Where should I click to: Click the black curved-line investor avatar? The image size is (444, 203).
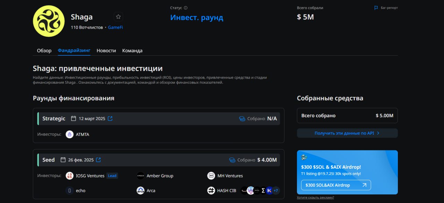point(244,191)
